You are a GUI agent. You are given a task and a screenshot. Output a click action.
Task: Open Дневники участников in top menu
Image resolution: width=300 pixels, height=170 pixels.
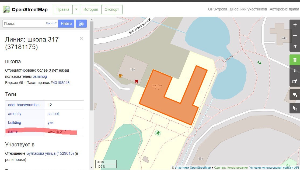(248, 9)
